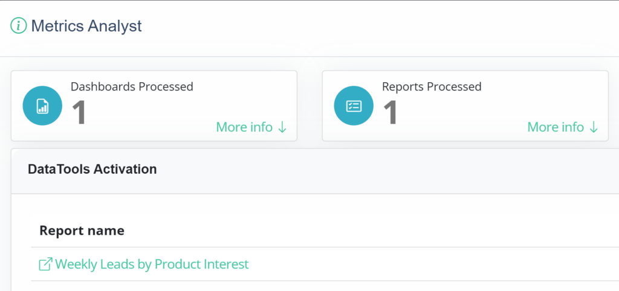Click the Reports Processed checklist icon
Screen dimensions: 619x291
click(x=354, y=106)
